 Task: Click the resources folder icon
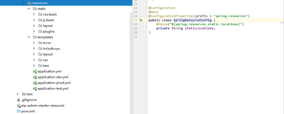tap(29, 3)
